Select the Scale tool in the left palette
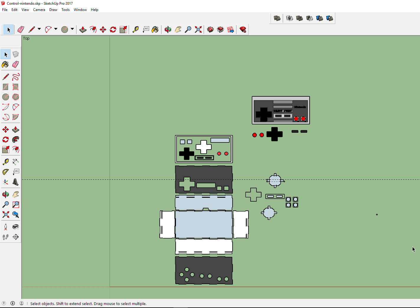 (6, 150)
